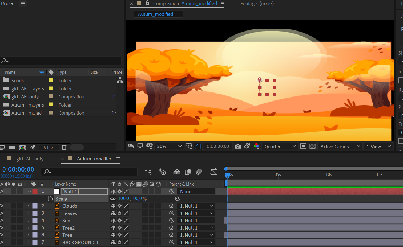Expand the Tree2 layer properties
Viewport: 403px width, 247px height.
(28, 228)
